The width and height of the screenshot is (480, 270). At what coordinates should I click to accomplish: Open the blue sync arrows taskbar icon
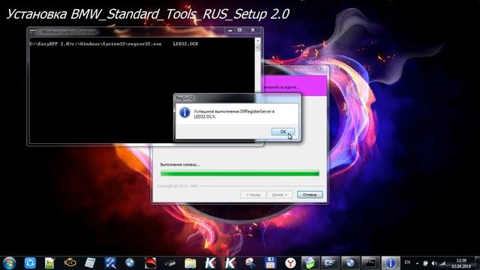tap(30, 263)
